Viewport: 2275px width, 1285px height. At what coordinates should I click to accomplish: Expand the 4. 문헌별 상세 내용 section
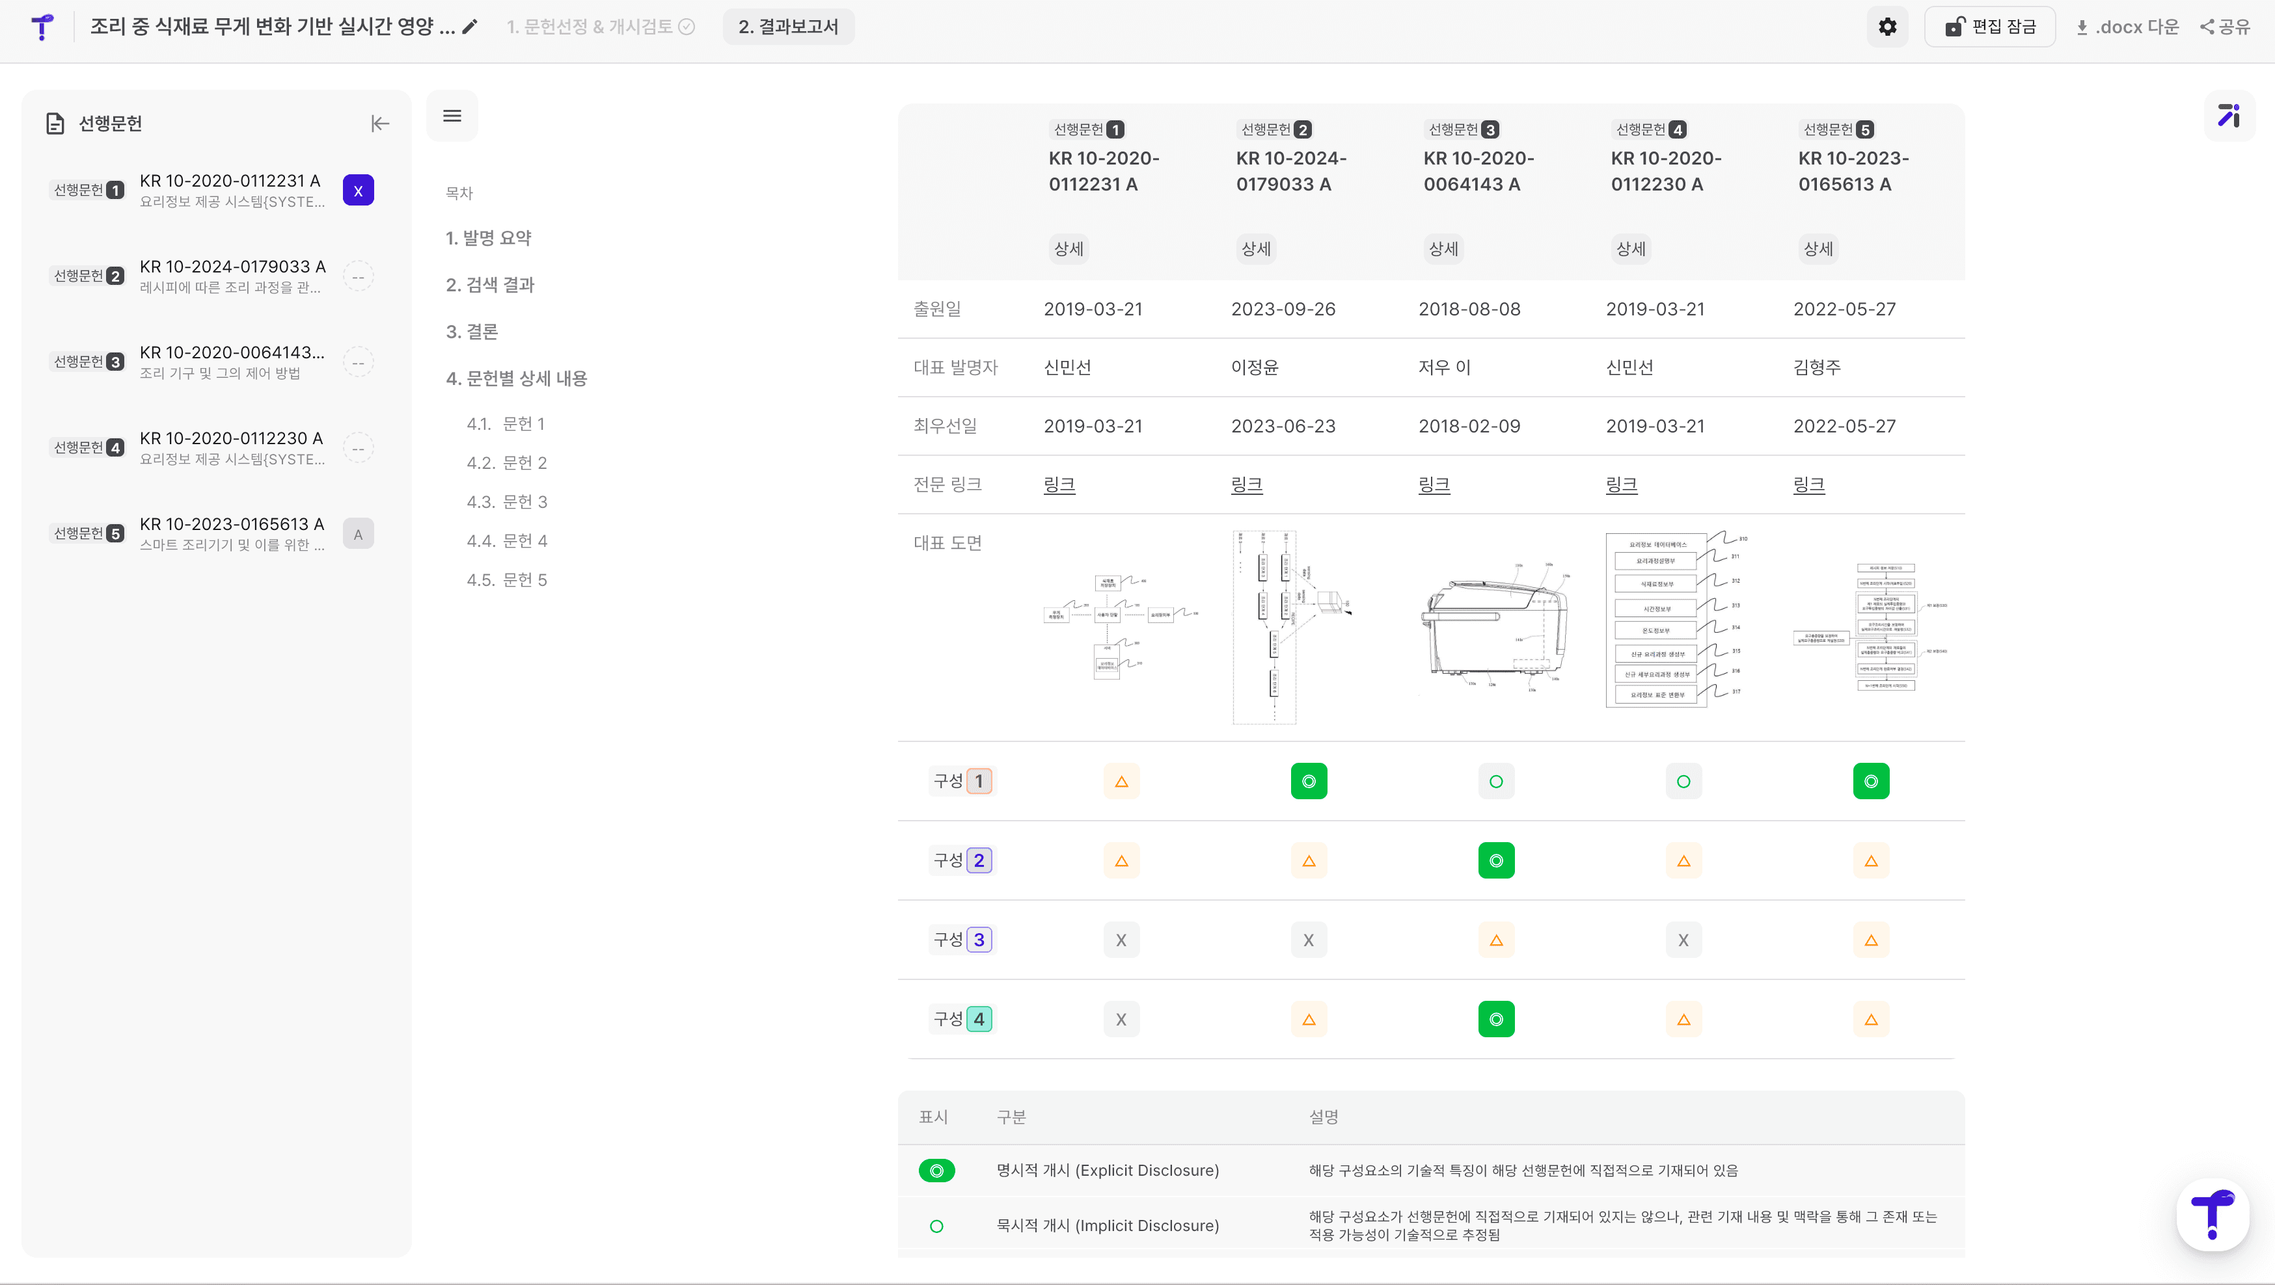click(517, 378)
